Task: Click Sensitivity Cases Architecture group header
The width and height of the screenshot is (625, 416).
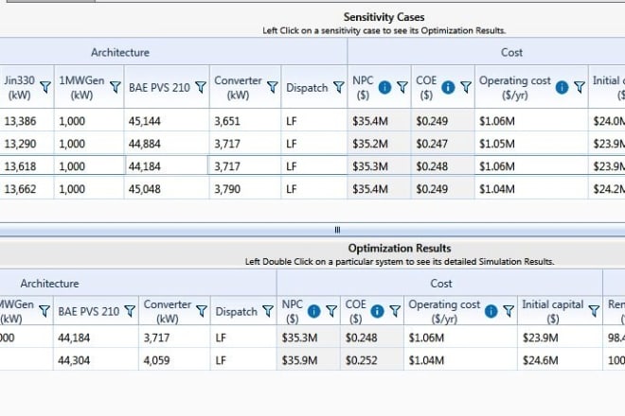Action: tap(120, 53)
